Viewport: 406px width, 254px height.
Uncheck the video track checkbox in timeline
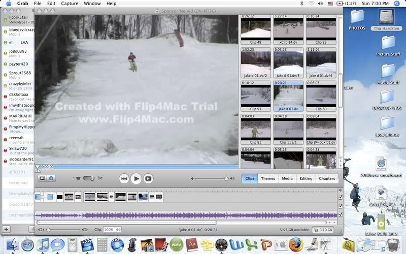coord(340,197)
